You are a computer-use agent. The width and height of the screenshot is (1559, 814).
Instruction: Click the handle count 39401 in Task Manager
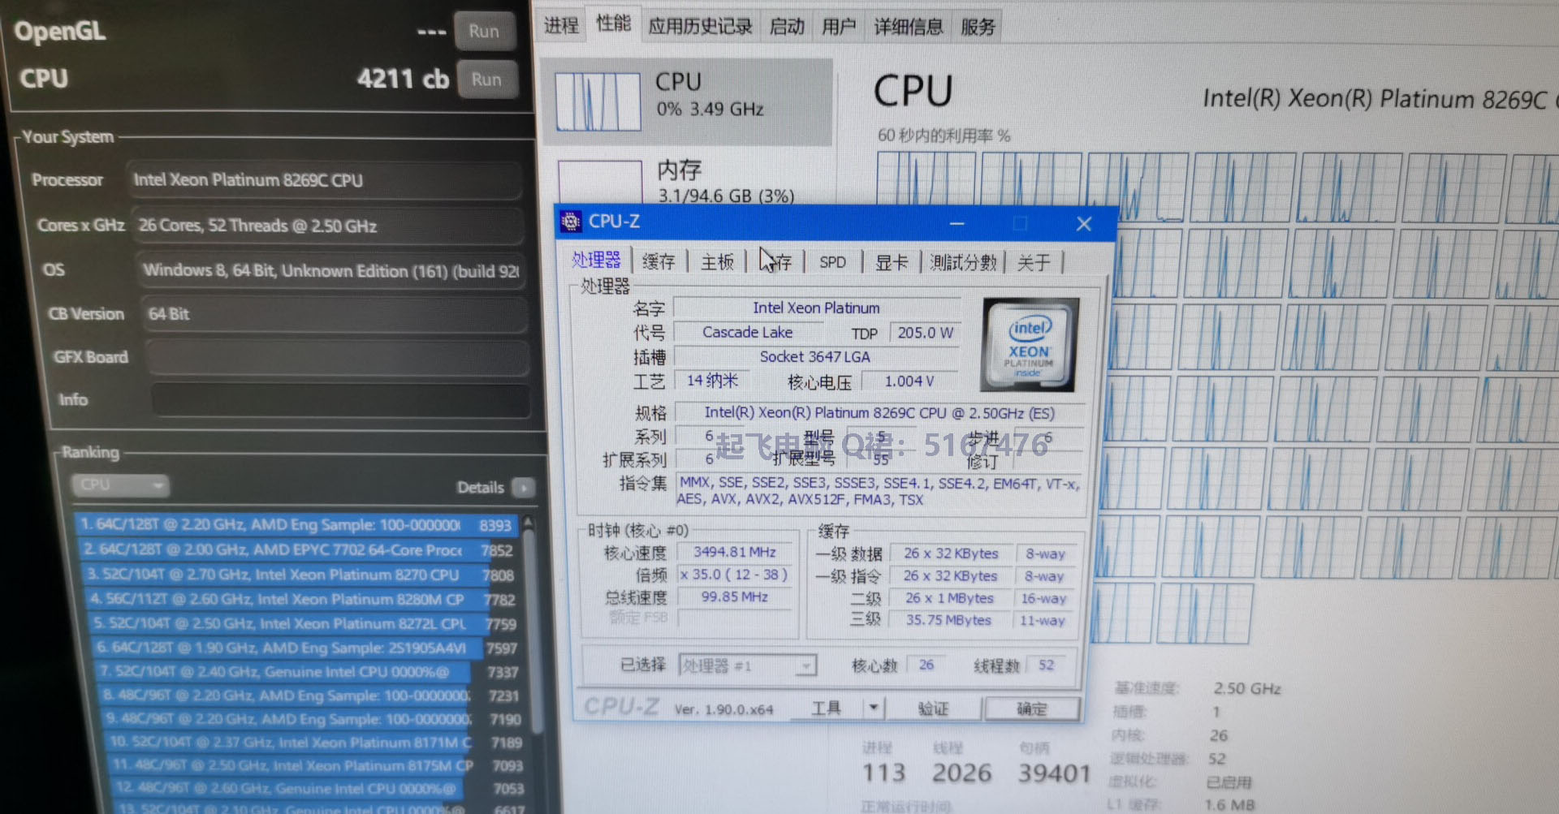pyautogui.click(x=1055, y=773)
